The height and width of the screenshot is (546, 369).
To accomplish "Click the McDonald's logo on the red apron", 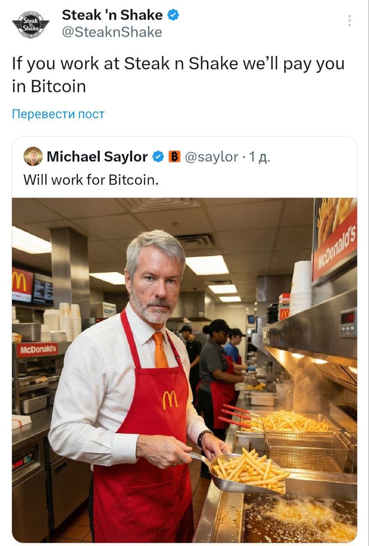I will 170,400.
